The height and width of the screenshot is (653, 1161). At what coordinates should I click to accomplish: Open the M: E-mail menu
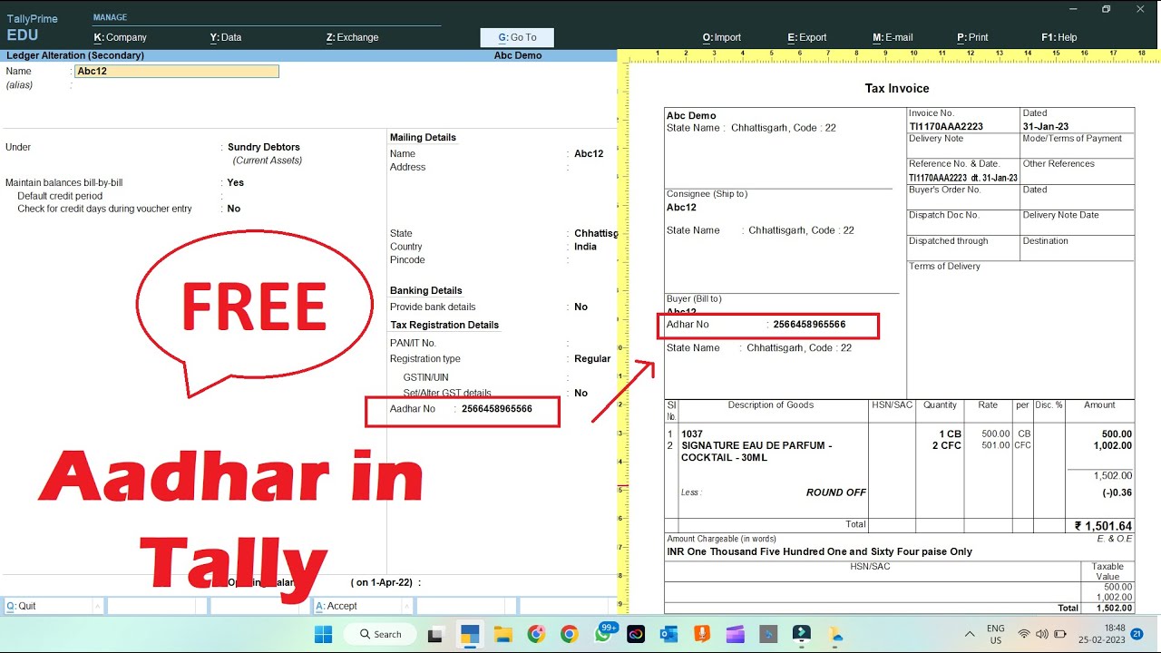(x=893, y=37)
